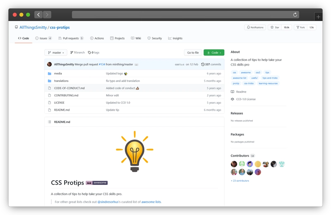Click the learning-resources topic tag
331x215 pixels.
[268, 84]
